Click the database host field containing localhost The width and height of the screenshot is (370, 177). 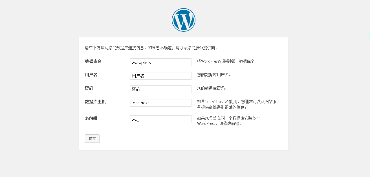click(161, 103)
